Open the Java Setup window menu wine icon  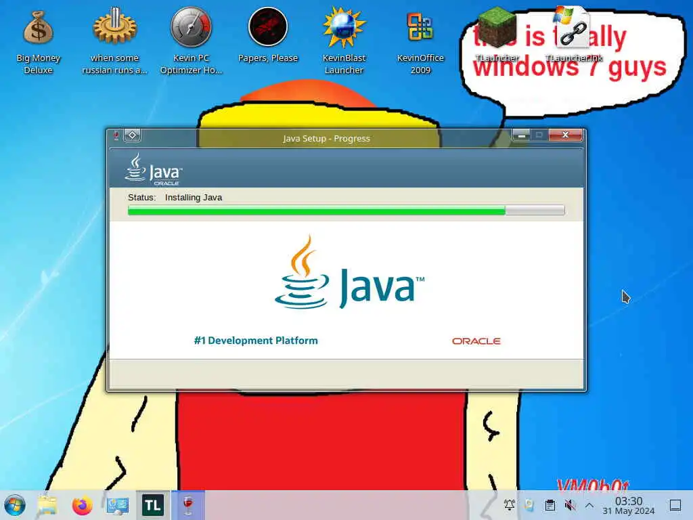(x=116, y=135)
